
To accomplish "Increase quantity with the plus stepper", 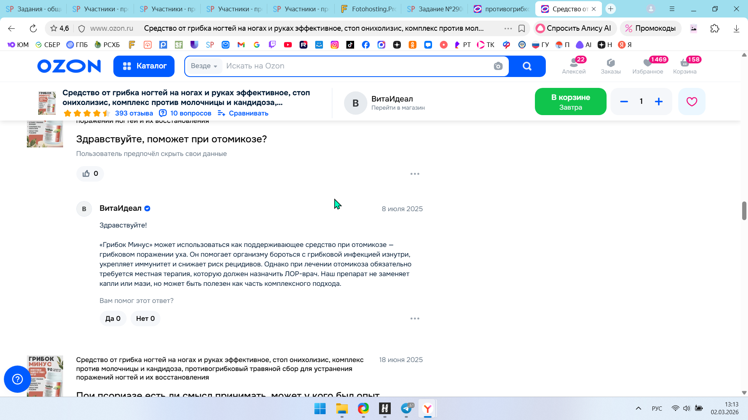I will point(658,102).
